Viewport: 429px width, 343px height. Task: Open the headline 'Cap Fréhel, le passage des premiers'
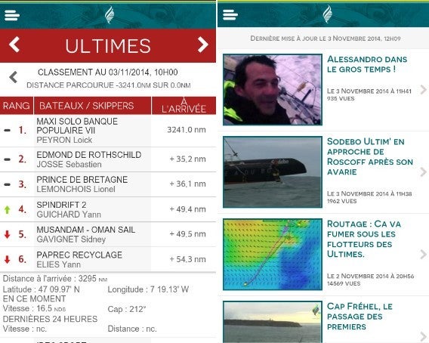click(360, 317)
